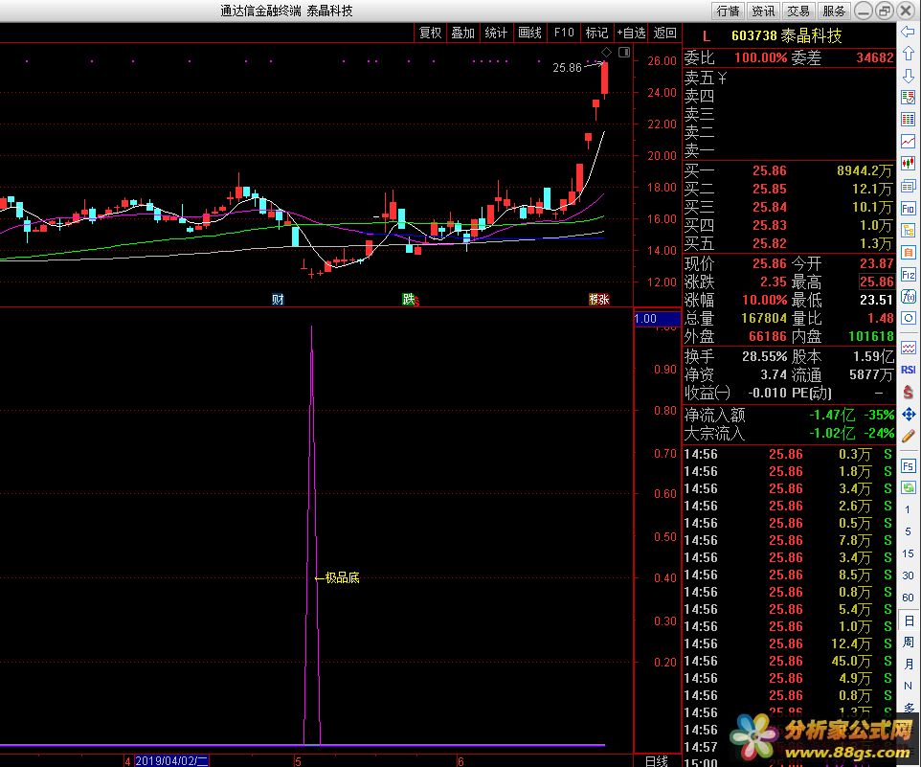The height and width of the screenshot is (767, 921).
Task: Click the 移张 marker below latest candle
Action: (599, 300)
